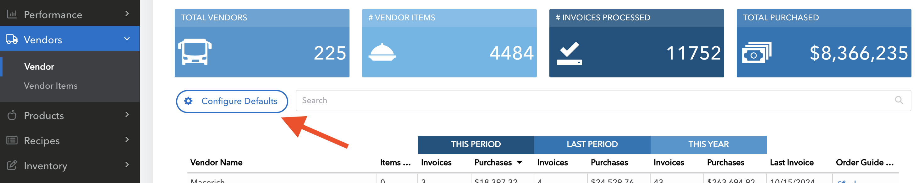Open the Products menu item
The image size is (919, 183).
(x=70, y=115)
